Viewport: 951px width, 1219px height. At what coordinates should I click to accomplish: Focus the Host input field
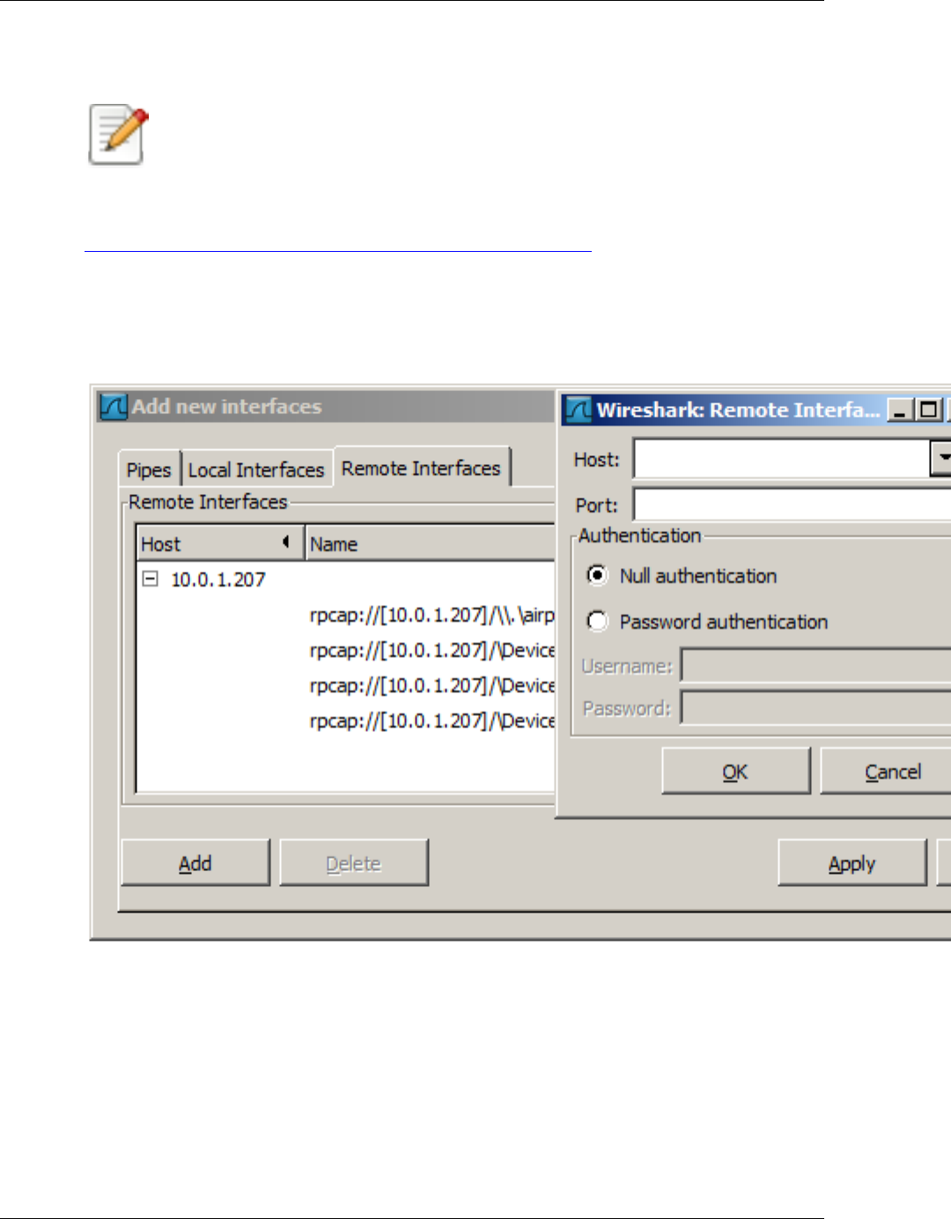[782, 458]
